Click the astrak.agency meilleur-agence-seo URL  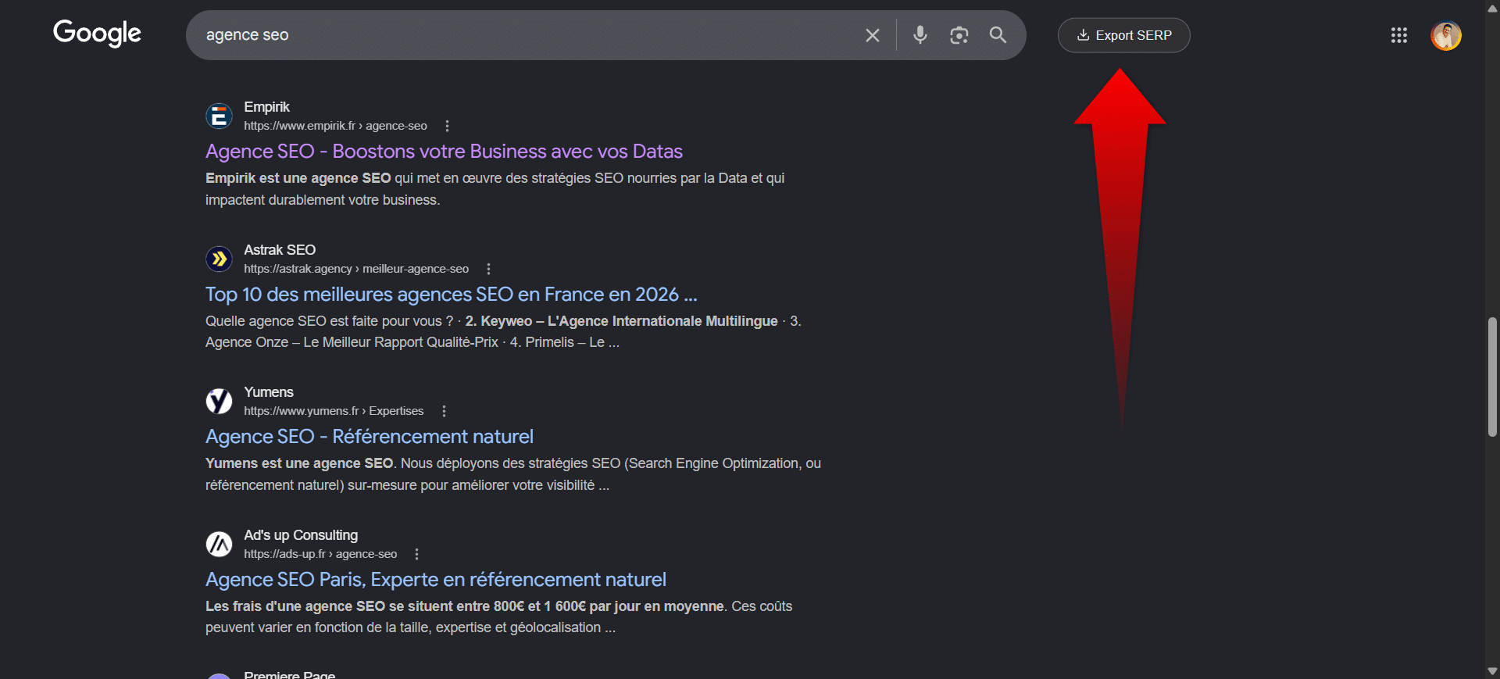[x=356, y=269]
